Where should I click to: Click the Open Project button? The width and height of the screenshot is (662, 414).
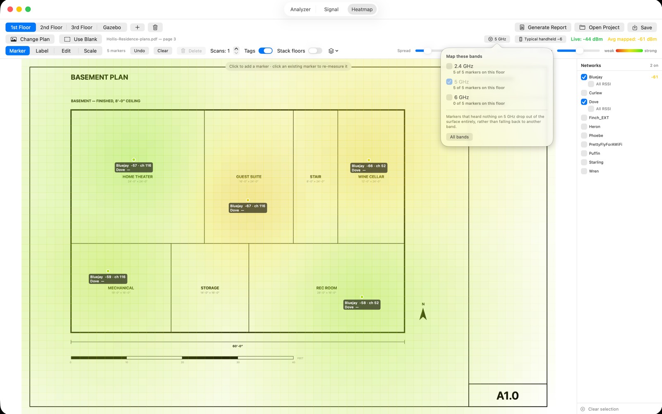click(599, 27)
